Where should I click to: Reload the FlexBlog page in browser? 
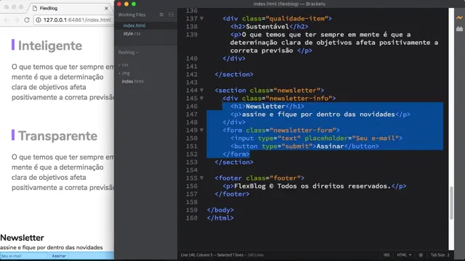pyautogui.click(x=27, y=20)
